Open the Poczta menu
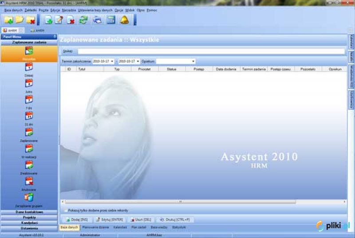Image resolution: width=355 pixels, height=238 pixels. click(x=43, y=10)
